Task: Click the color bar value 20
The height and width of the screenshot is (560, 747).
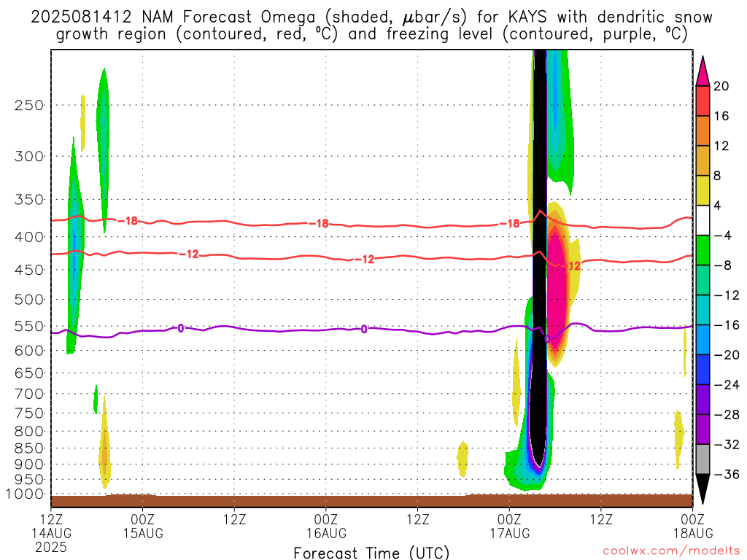Action: pyautogui.click(x=721, y=86)
